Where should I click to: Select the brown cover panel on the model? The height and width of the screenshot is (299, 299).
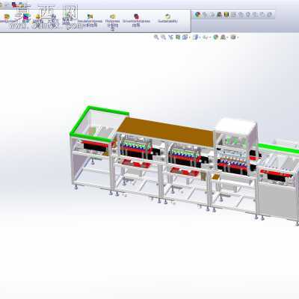click(x=166, y=132)
